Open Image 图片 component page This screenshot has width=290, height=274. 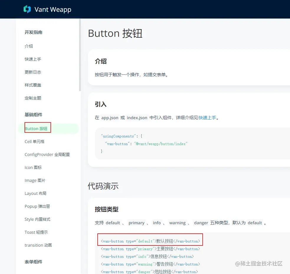35,180
